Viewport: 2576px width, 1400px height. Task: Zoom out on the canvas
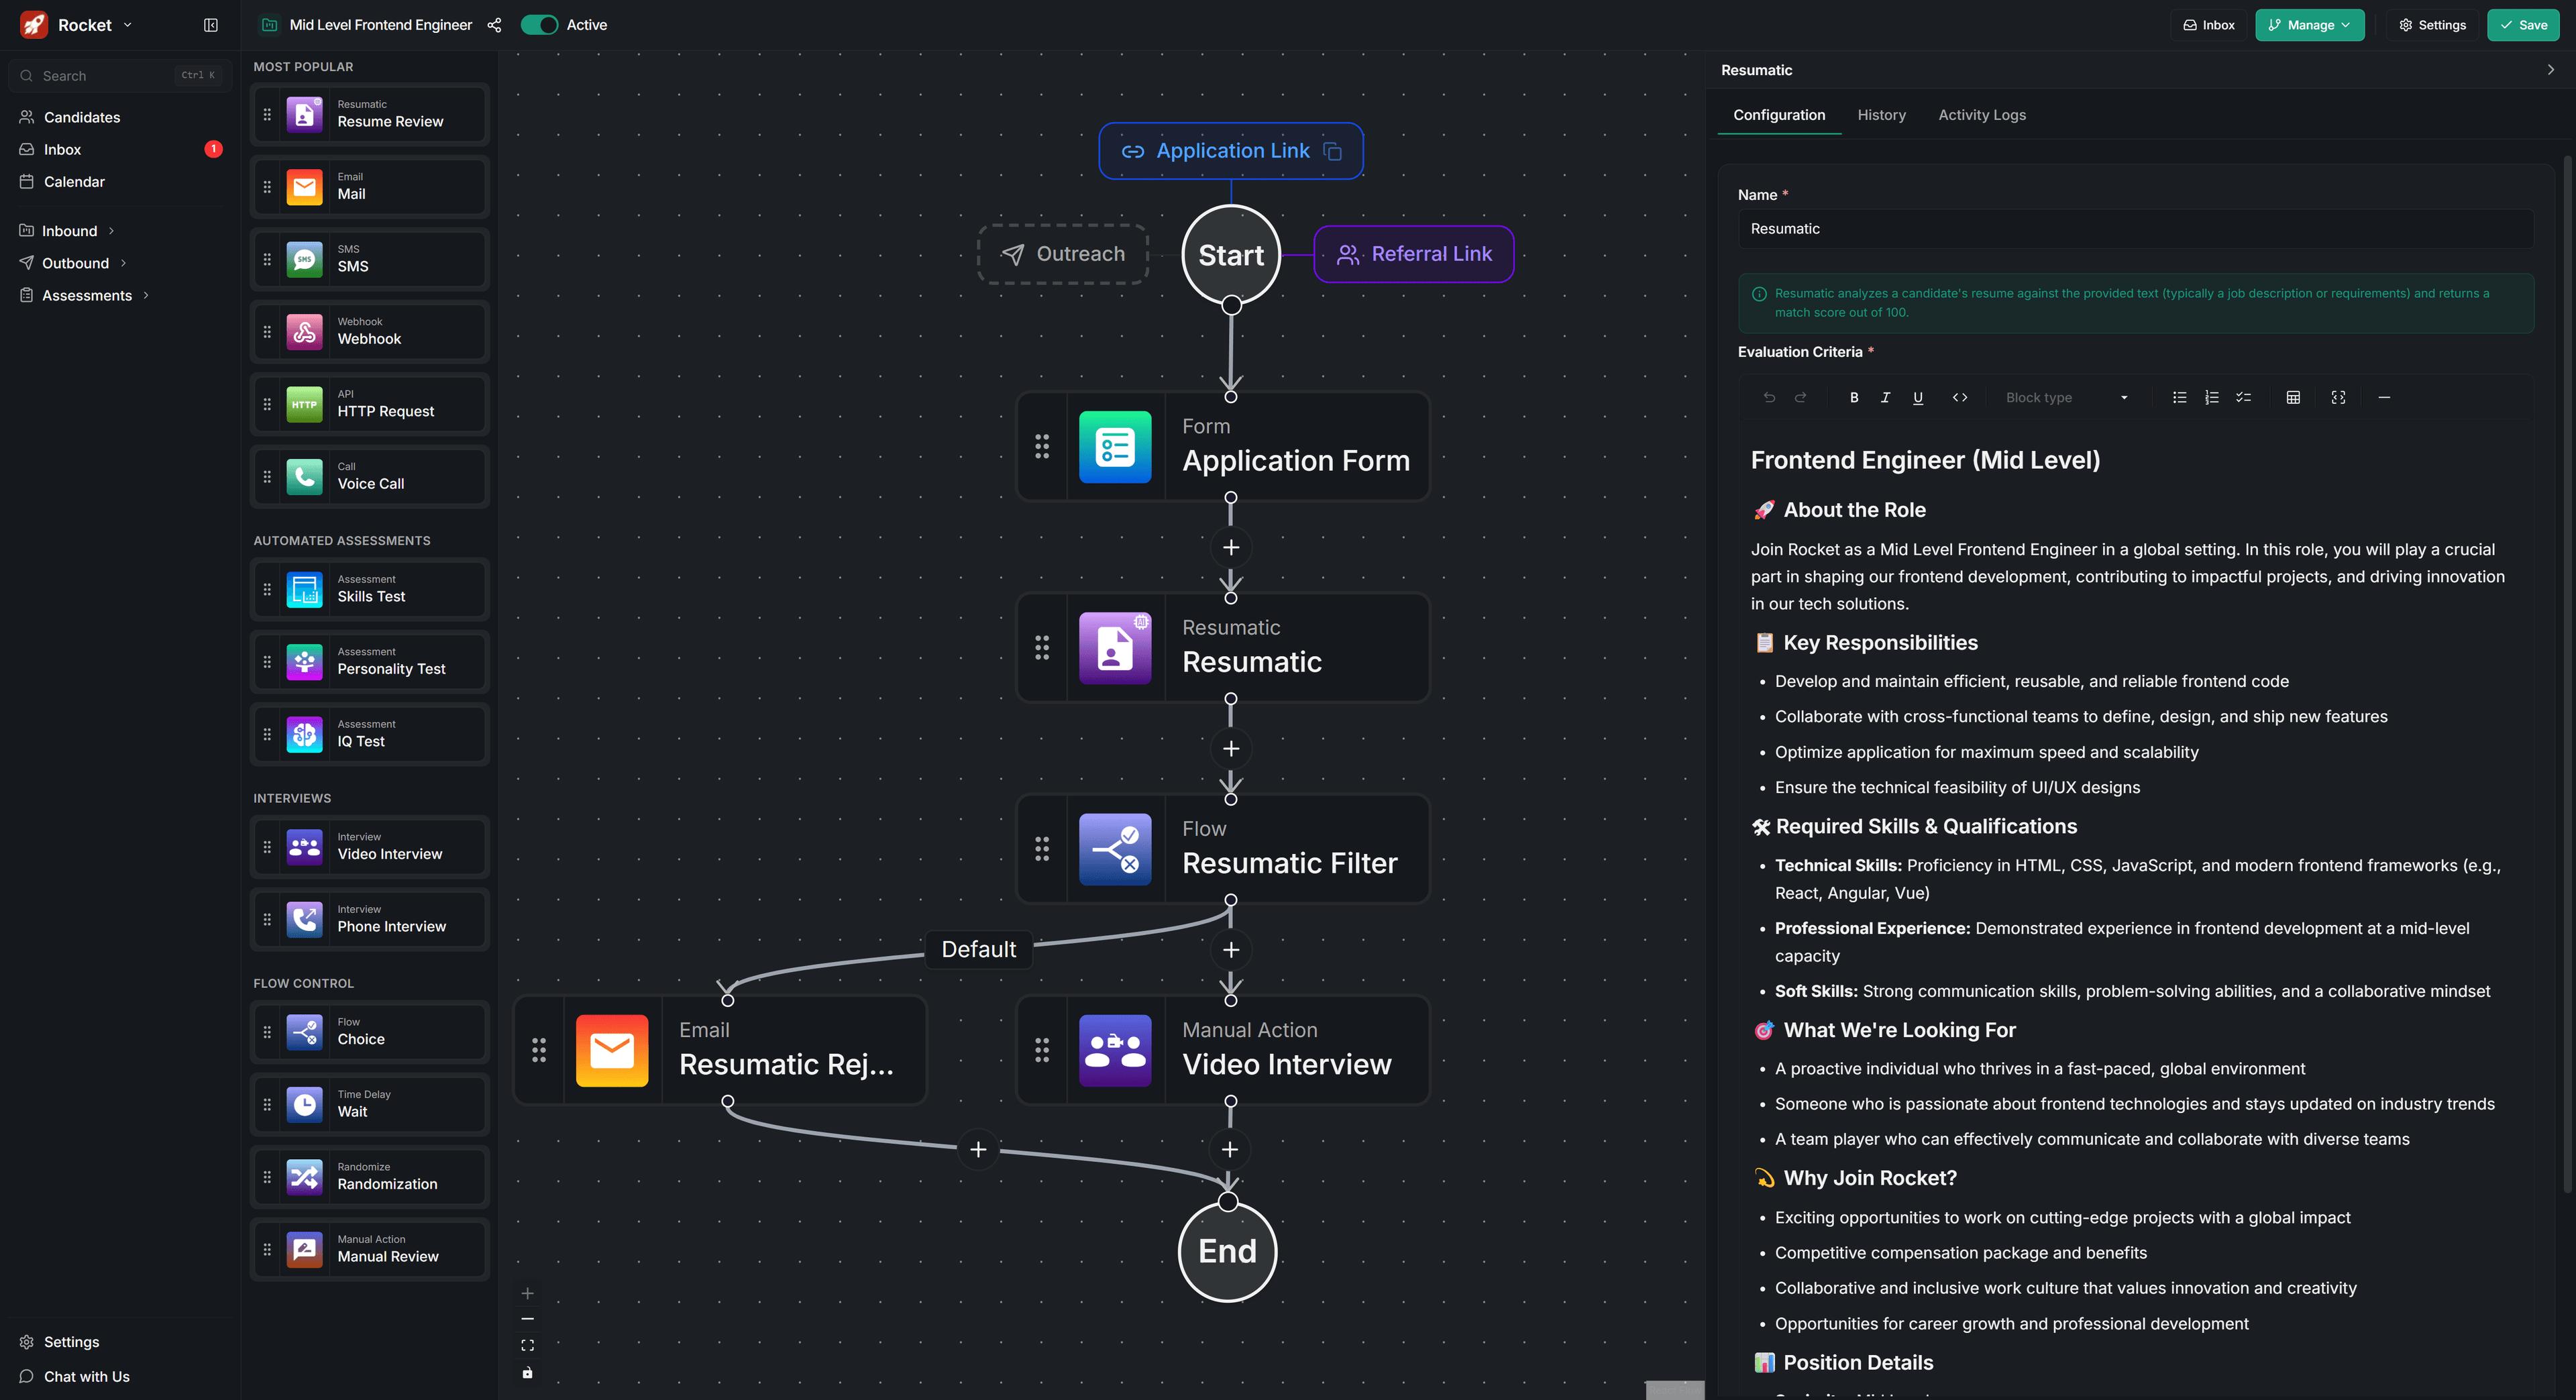[x=527, y=1319]
